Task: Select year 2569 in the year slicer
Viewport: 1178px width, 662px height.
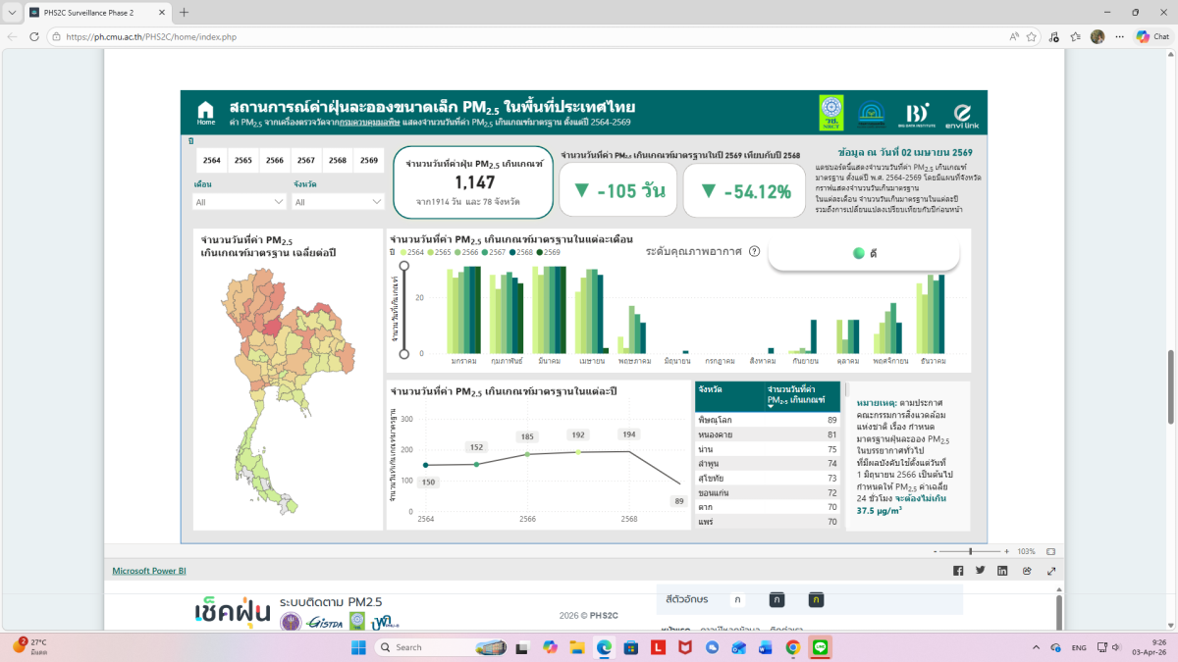Action: click(x=368, y=161)
